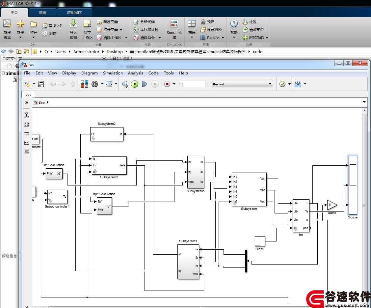
Task: Click Compare (比较) in MATLAB ribbon
Action: (49, 34)
